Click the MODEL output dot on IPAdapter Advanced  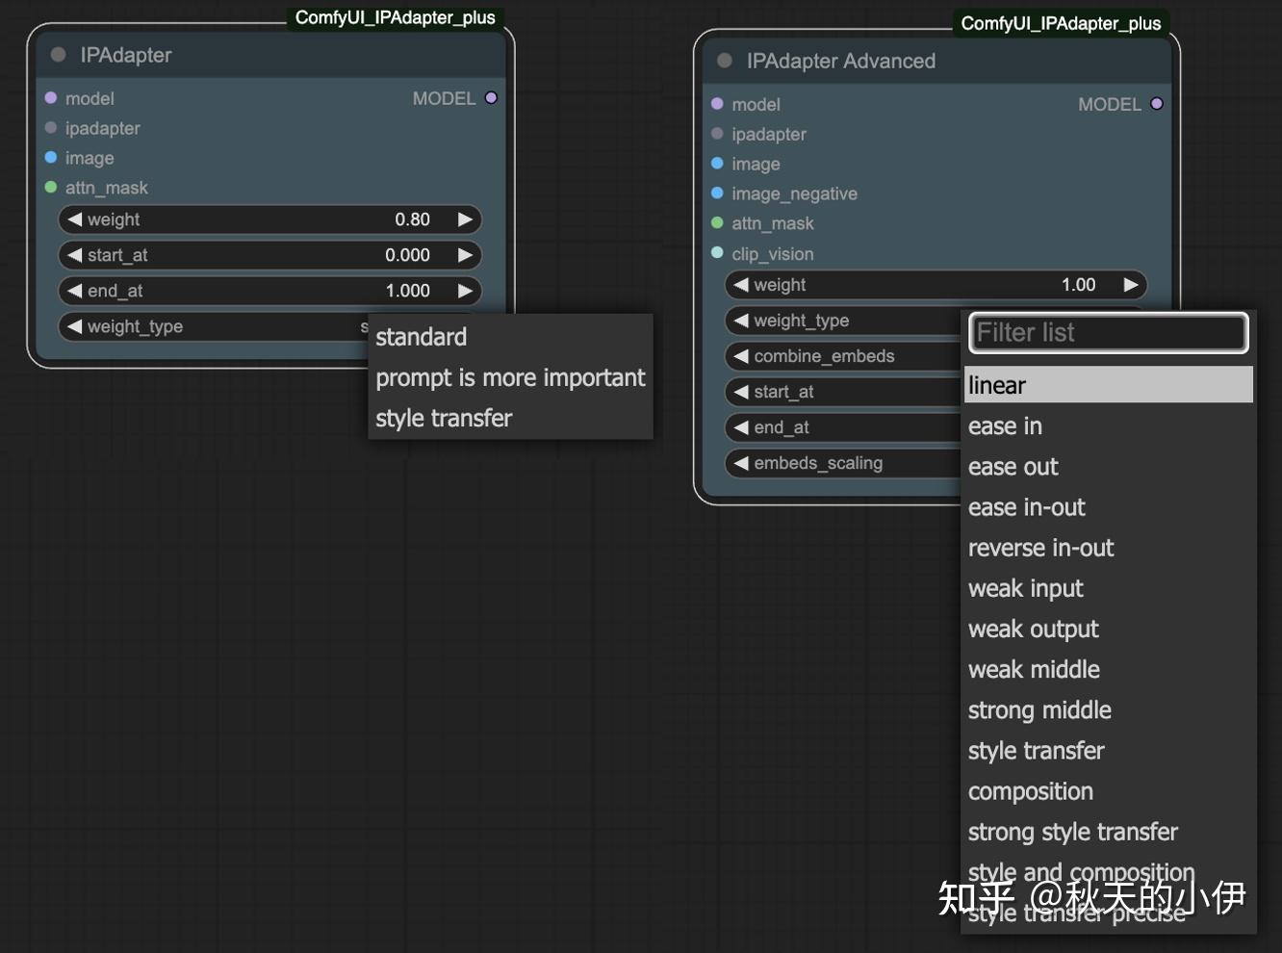pyautogui.click(x=1156, y=103)
